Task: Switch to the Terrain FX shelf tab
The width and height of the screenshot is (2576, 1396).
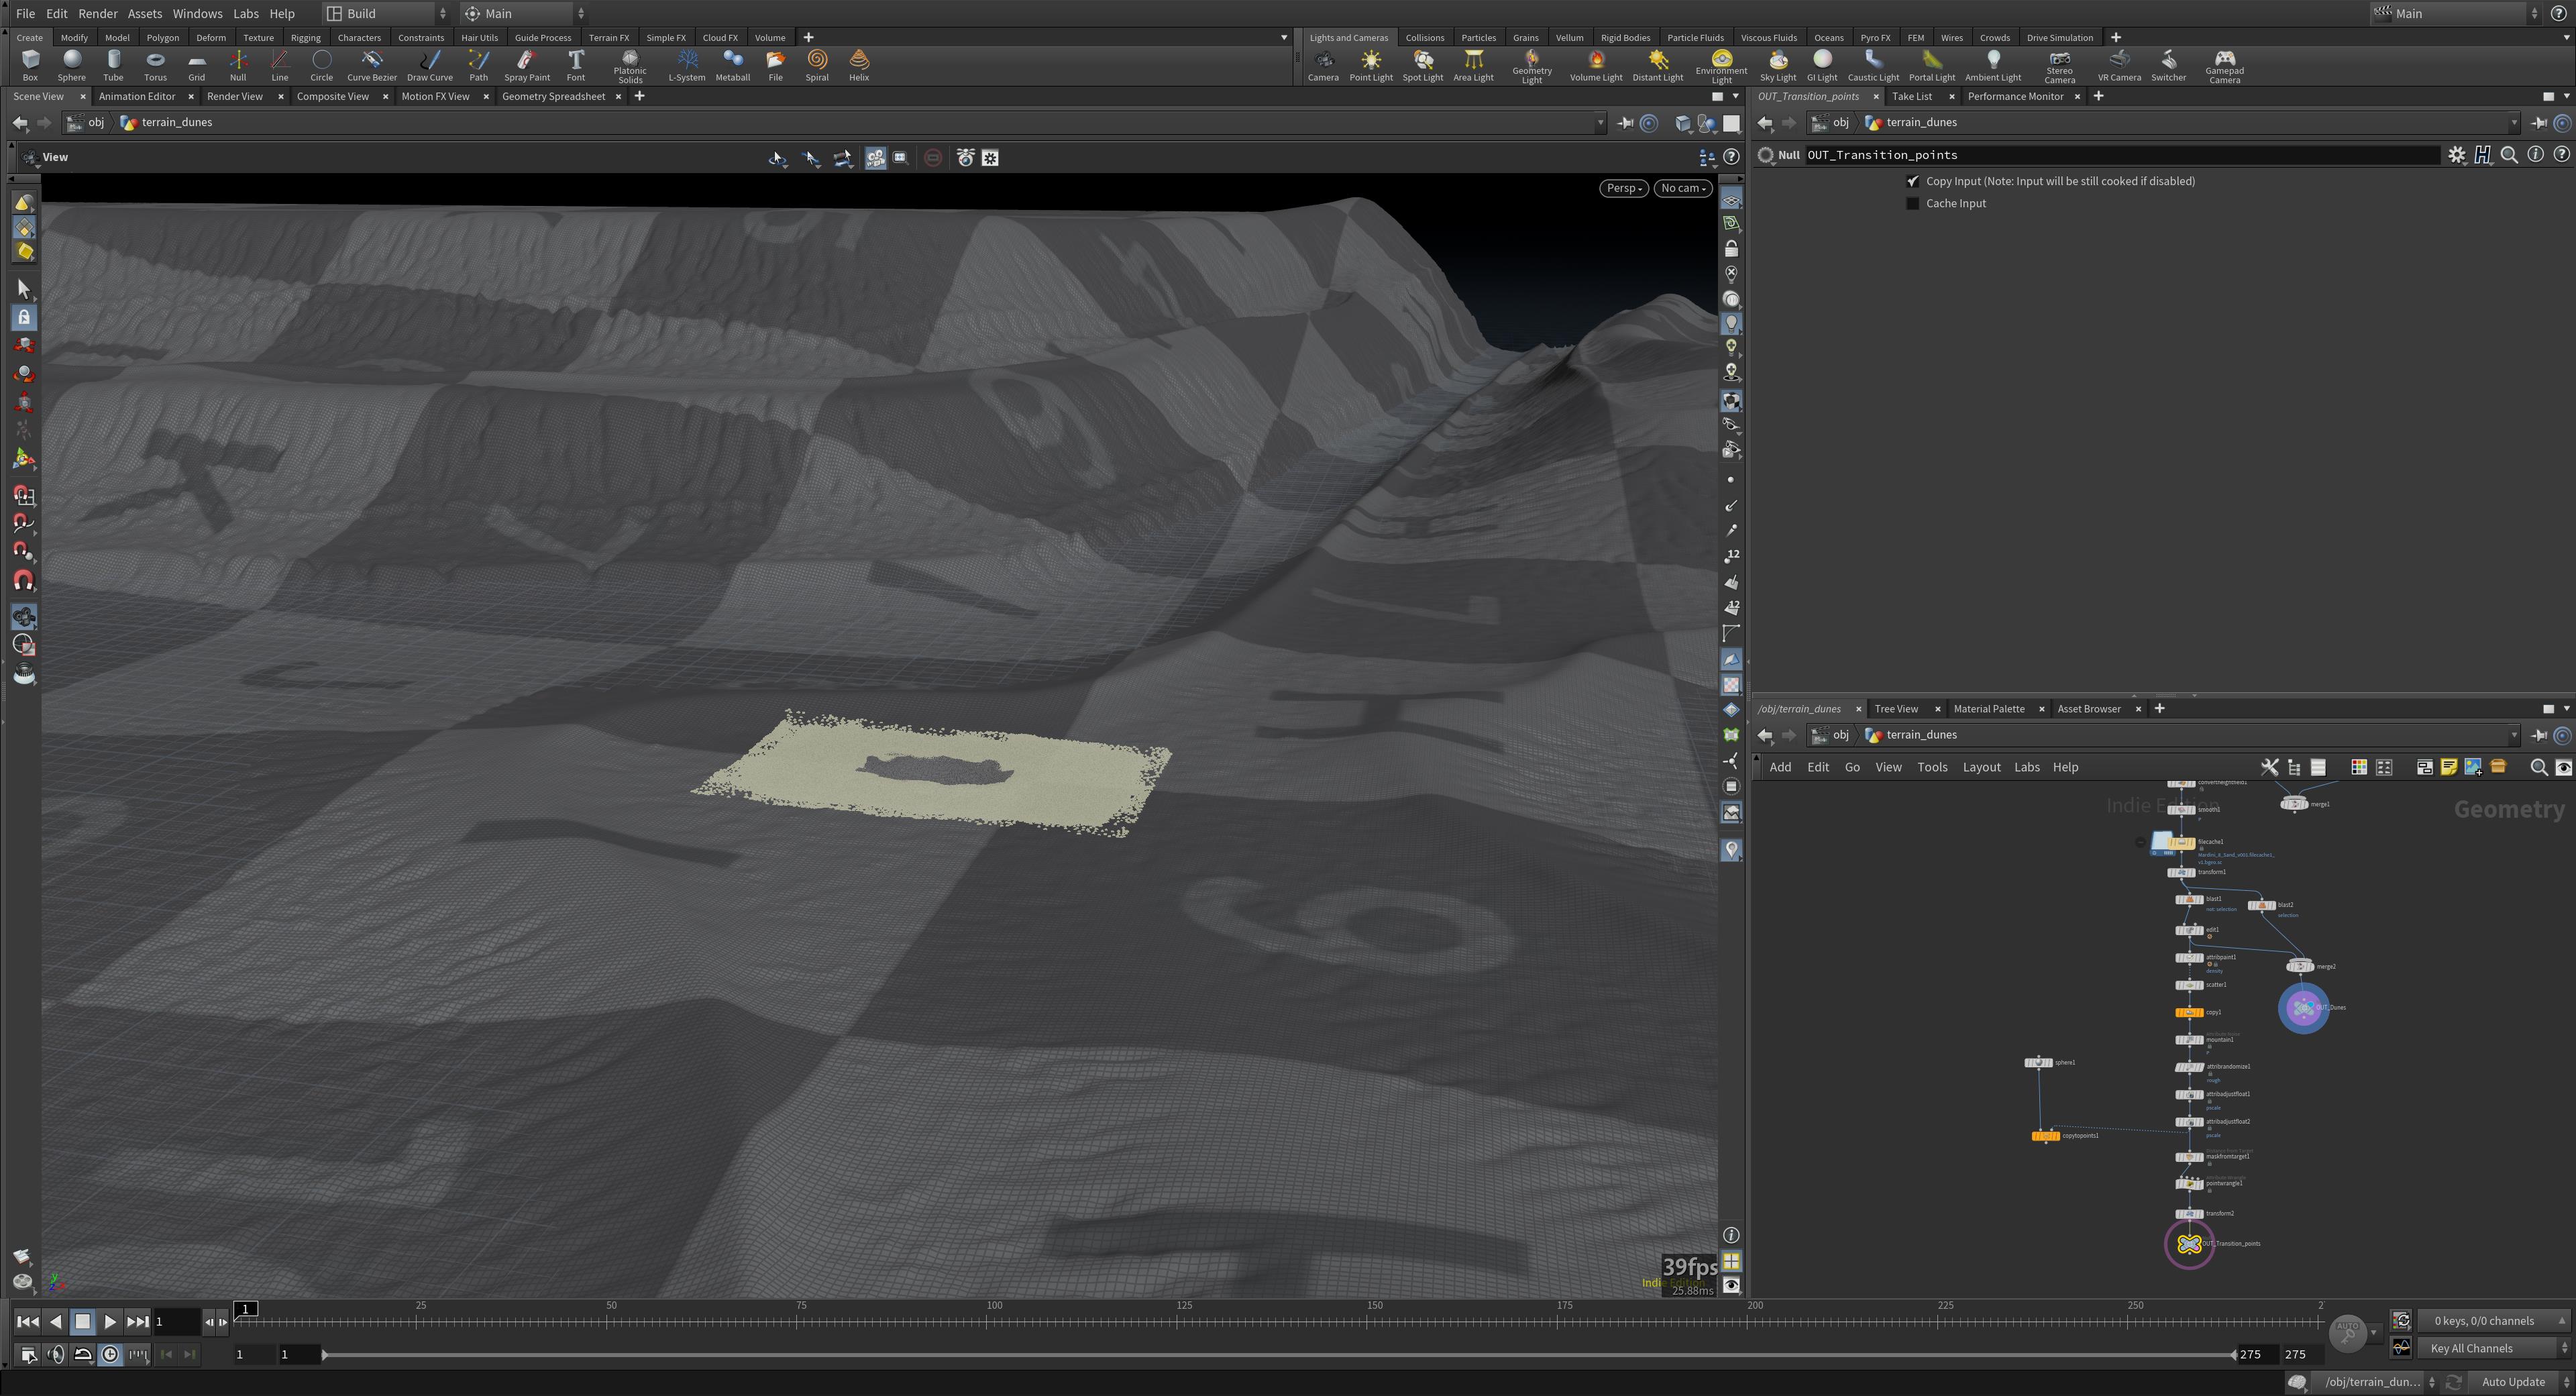Action: point(609,37)
